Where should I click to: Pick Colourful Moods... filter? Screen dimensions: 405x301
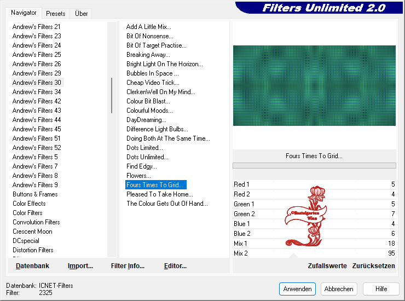(x=149, y=111)
